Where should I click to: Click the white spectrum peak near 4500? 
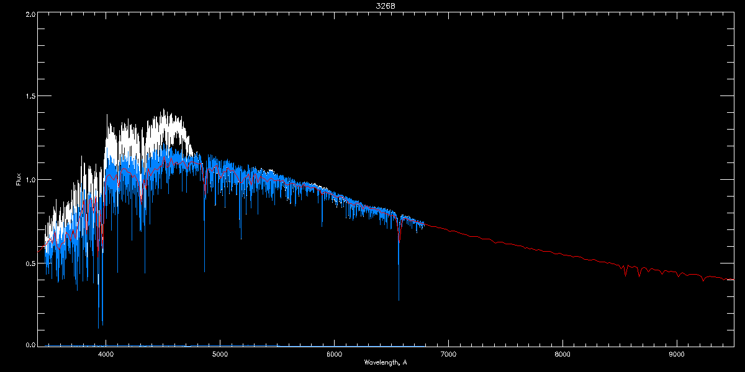click(164, 112)
